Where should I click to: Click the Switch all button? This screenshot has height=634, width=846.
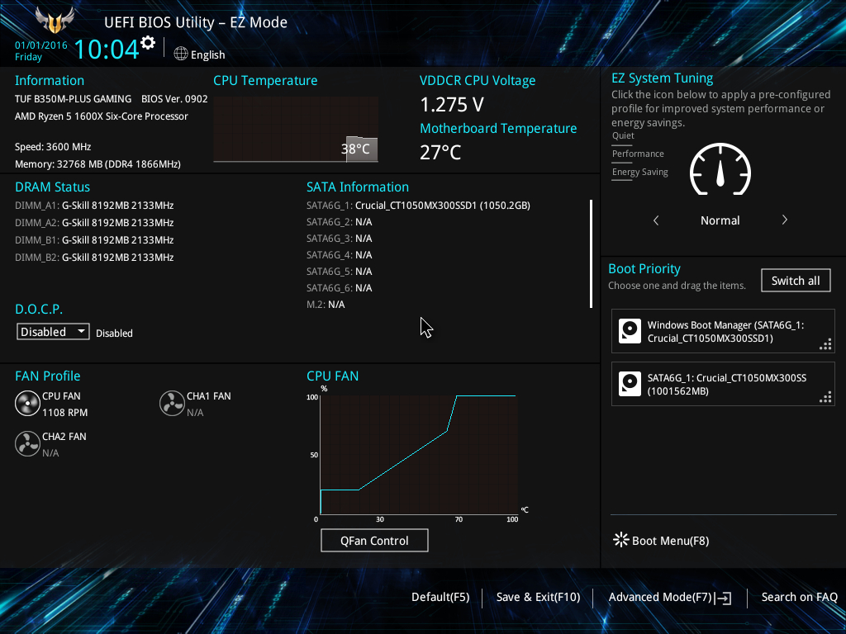pos(796,281)
